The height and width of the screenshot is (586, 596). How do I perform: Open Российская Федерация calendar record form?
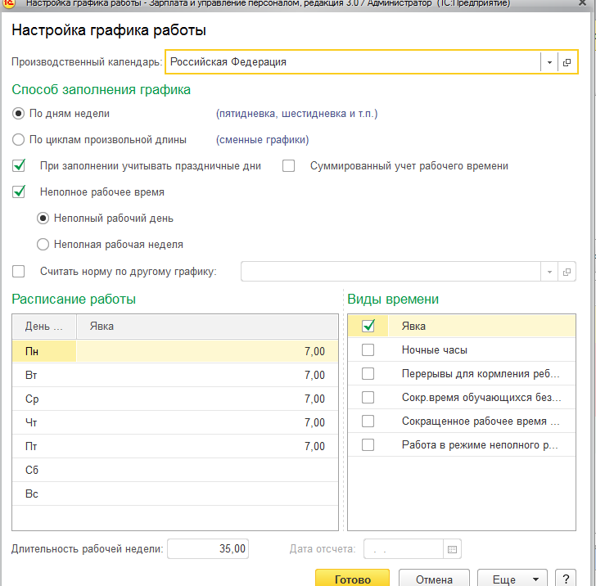pyautogui.click(x=567, y=62)
